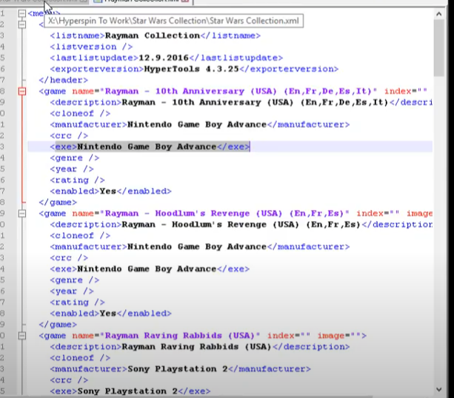
Task: Click the game name Hoodlum's Revenge line
Action: [236, 214]
